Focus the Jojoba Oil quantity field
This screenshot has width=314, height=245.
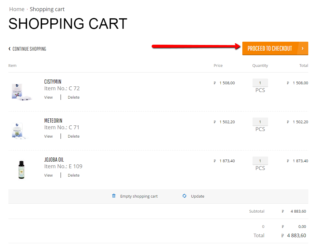pyautogui.click(x=260, y=161)
